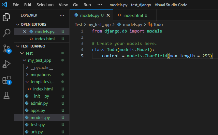The width and height of the screenshot is (218, 135).
Task: Click Test in the breadcrumb path
Action: [x=79, y=24]
